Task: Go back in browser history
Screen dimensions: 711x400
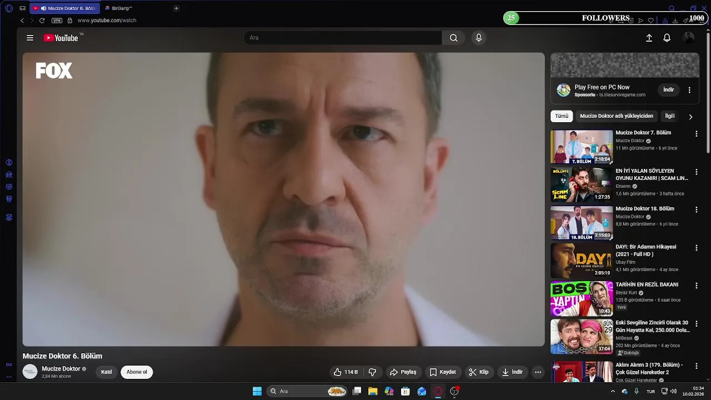Action: (22, 21)
